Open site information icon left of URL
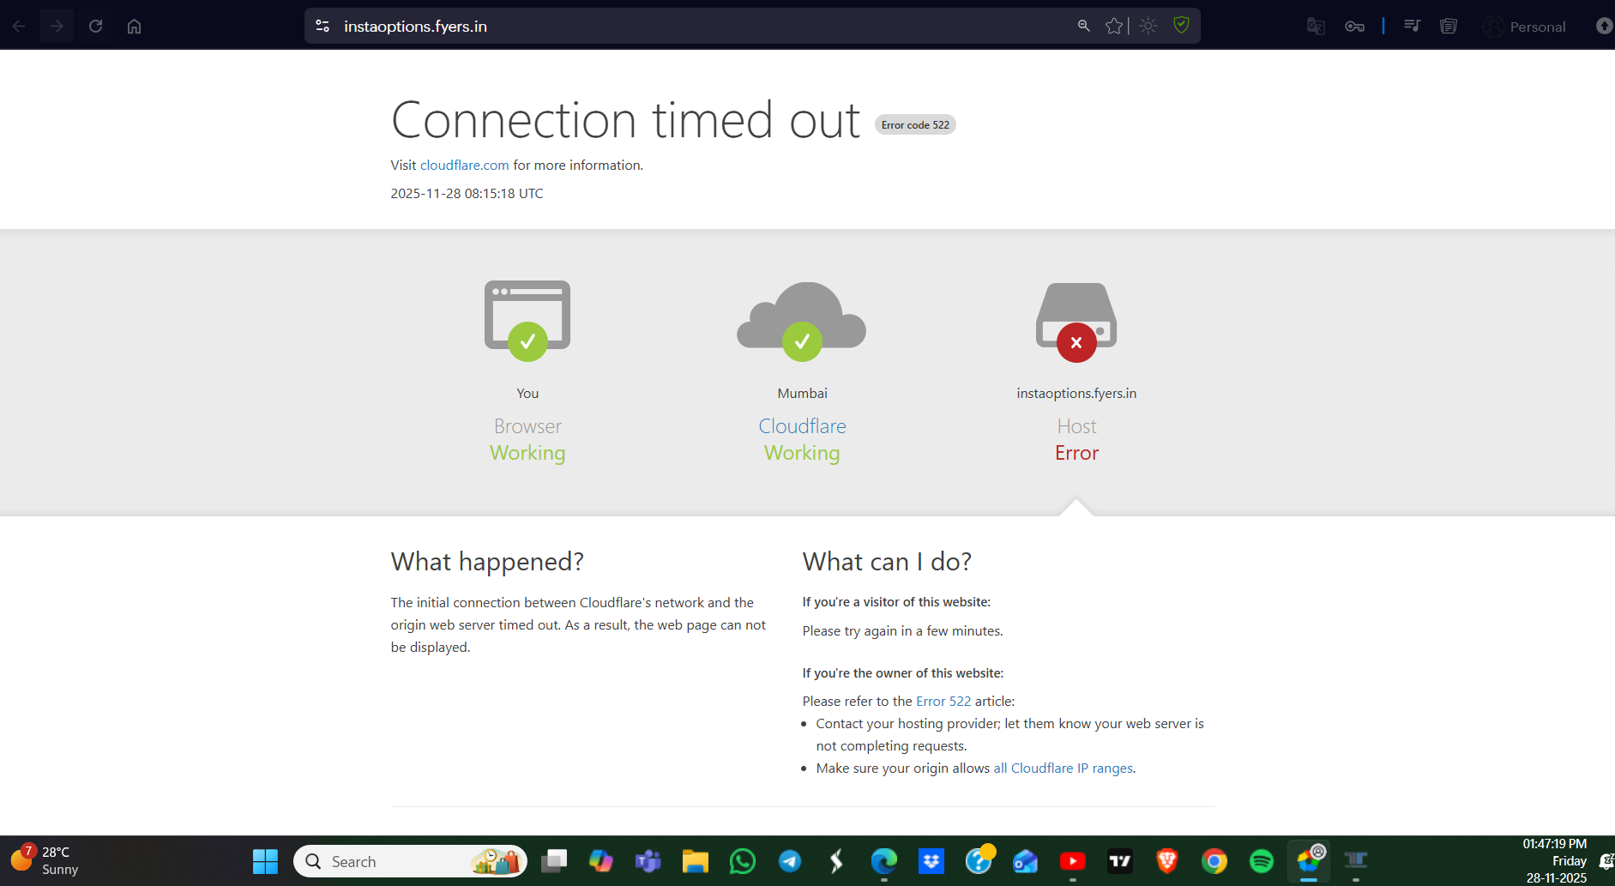This screenshot has width=1615, height=886. coord(322,27)
